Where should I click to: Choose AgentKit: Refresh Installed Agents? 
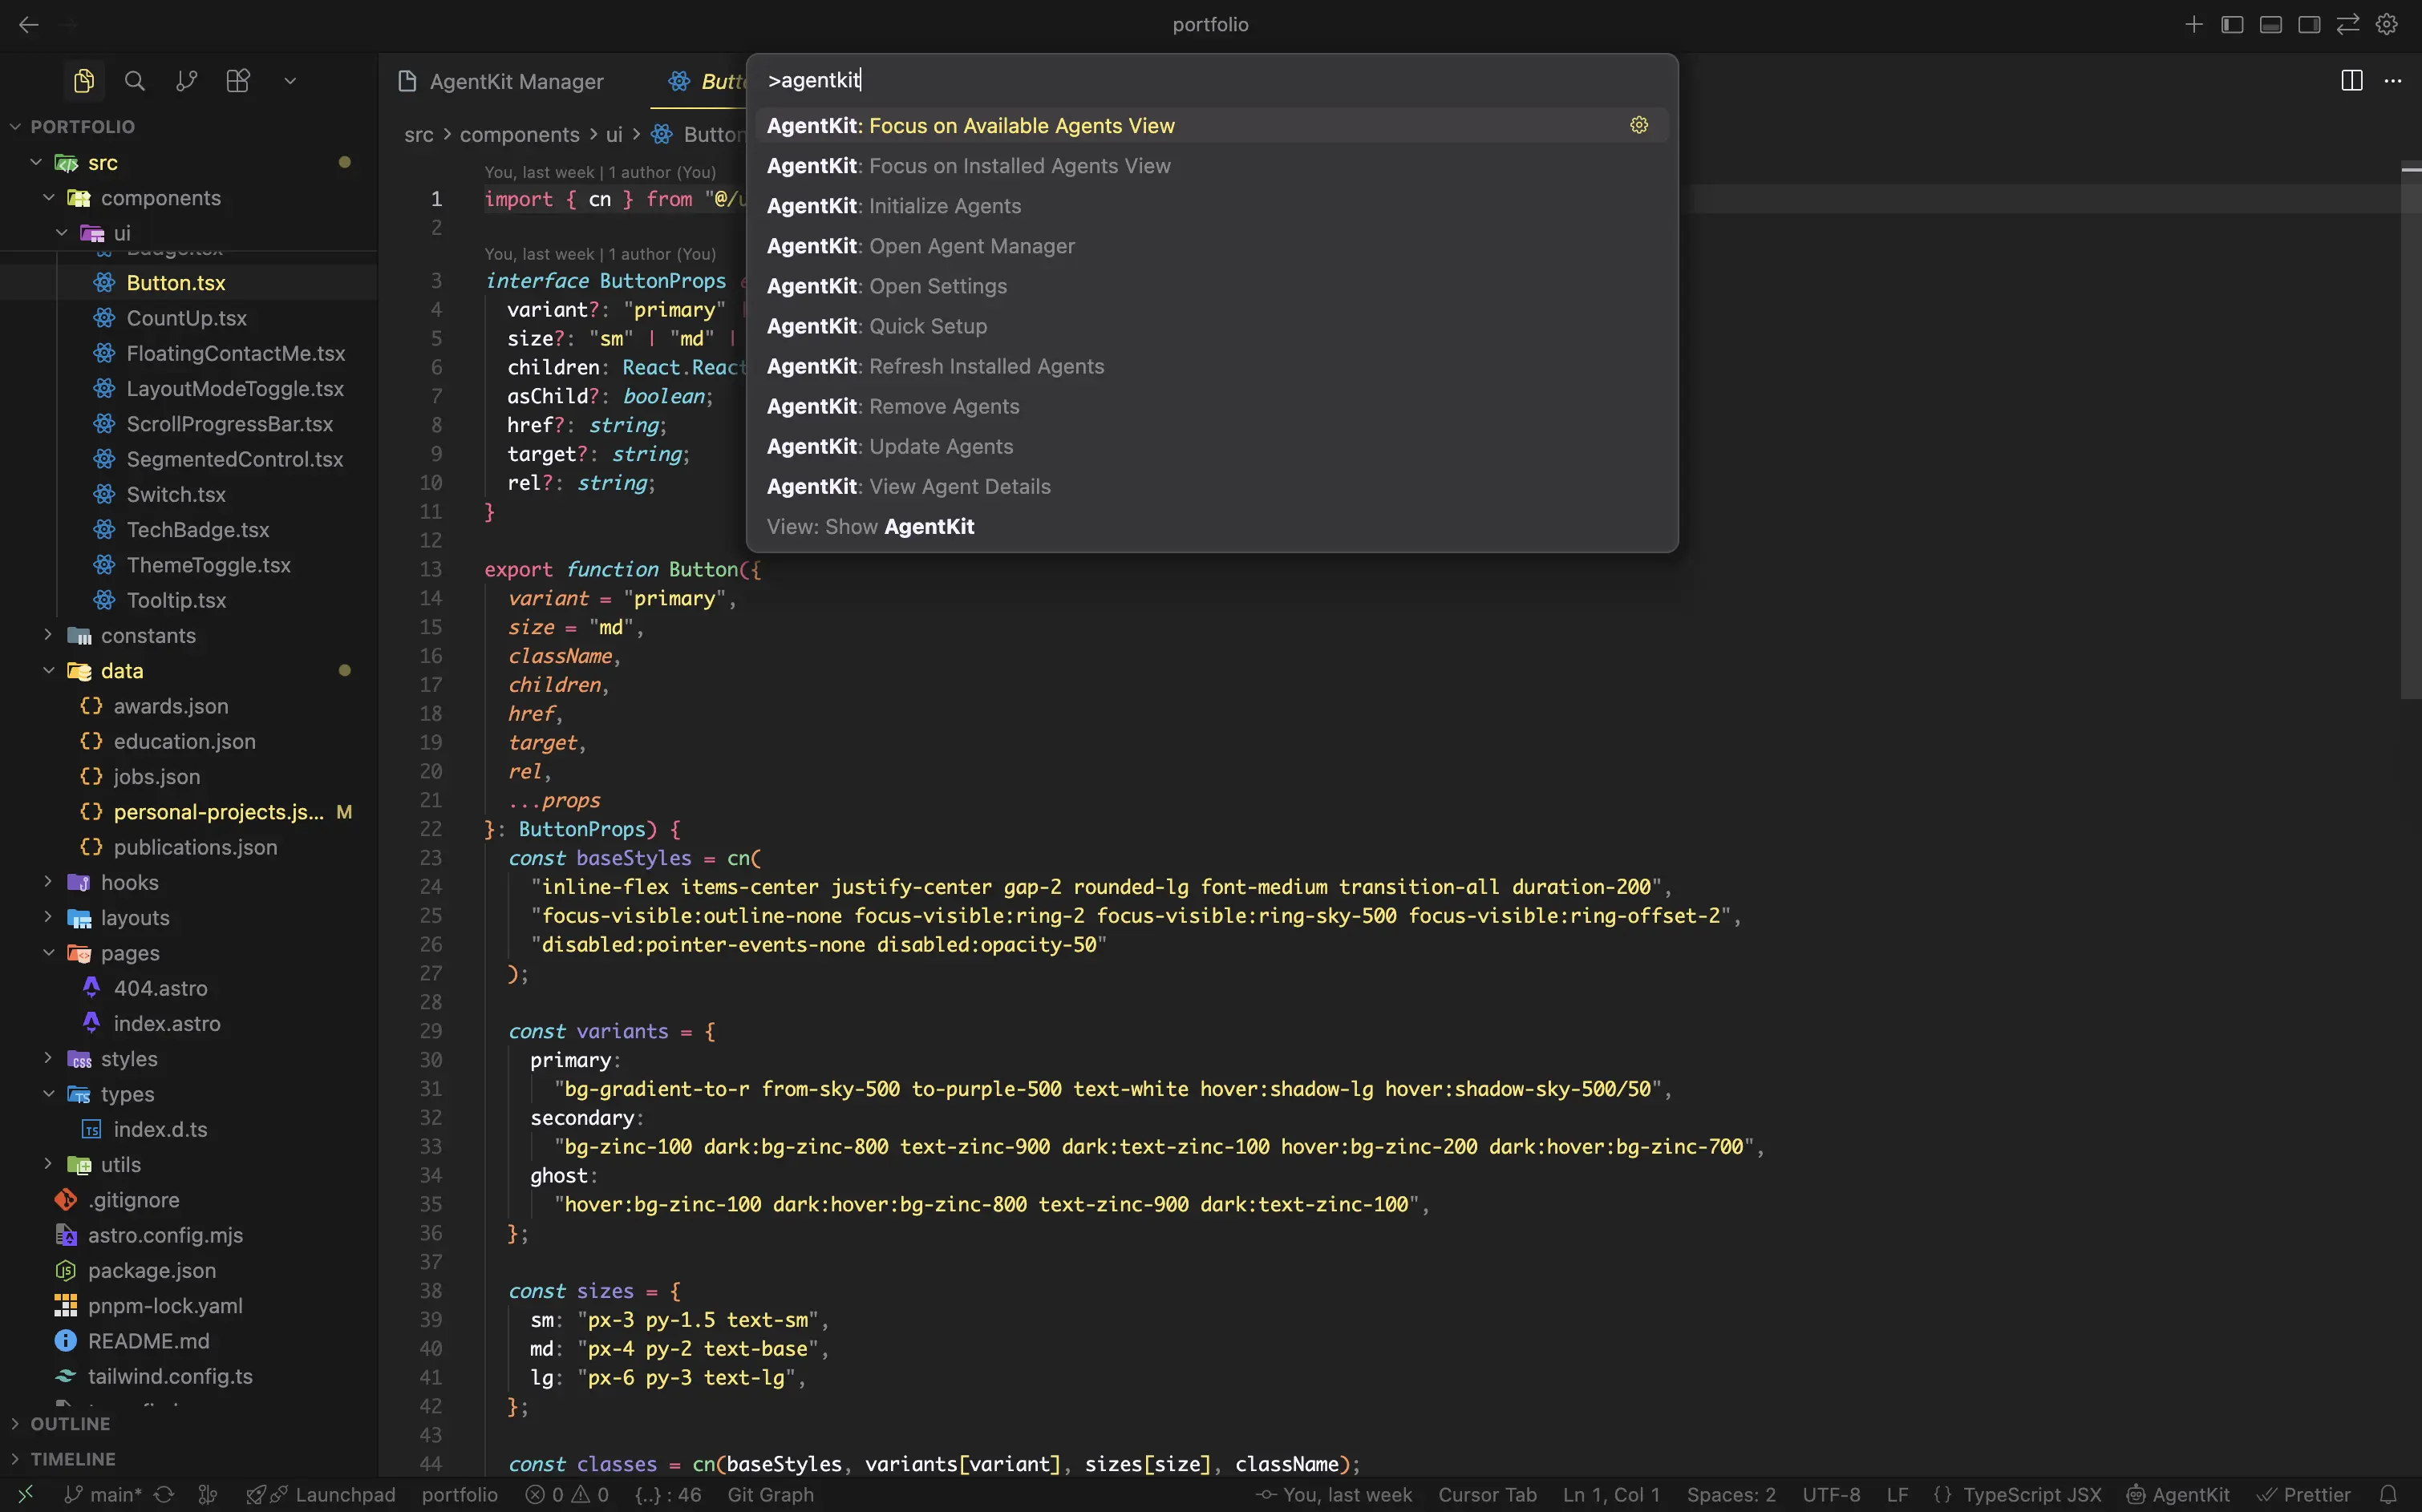click(x=1212, y=366)
